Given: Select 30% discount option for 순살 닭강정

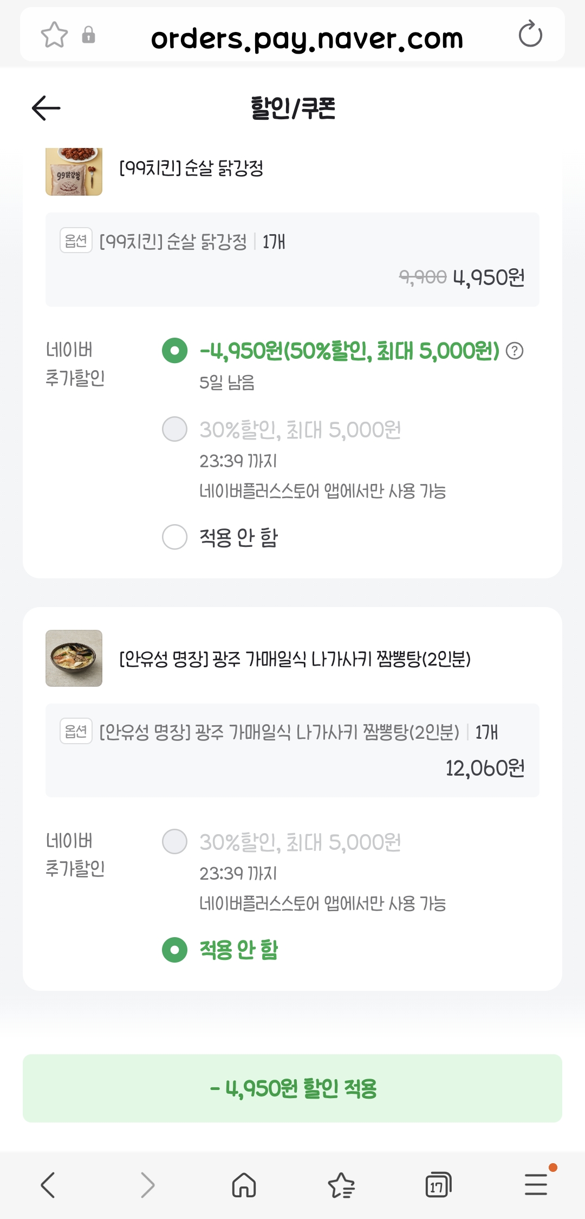Looking at the screenshot, I should [175, 429].
